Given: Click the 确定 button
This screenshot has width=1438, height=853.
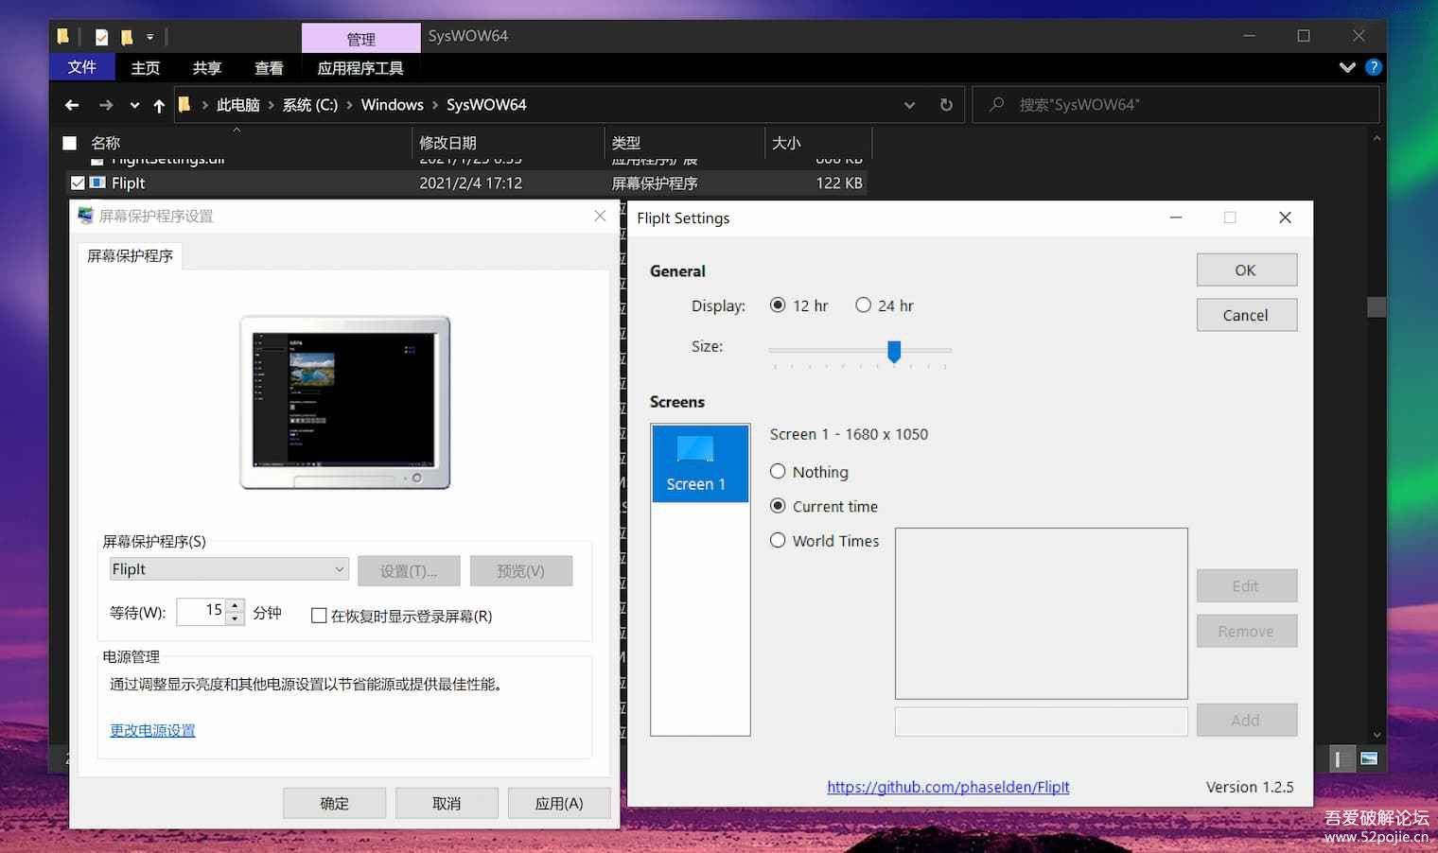Looking at the screenshot, I should tap(335, 803).
